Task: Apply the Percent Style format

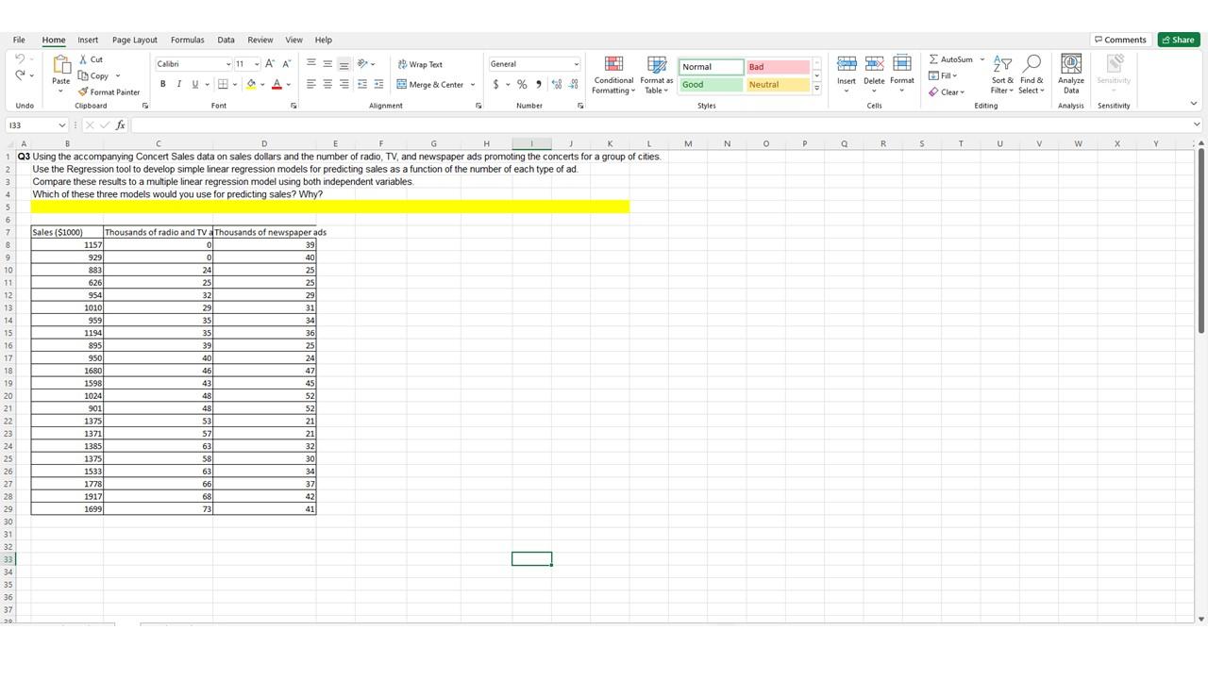Action: (522, 84)
